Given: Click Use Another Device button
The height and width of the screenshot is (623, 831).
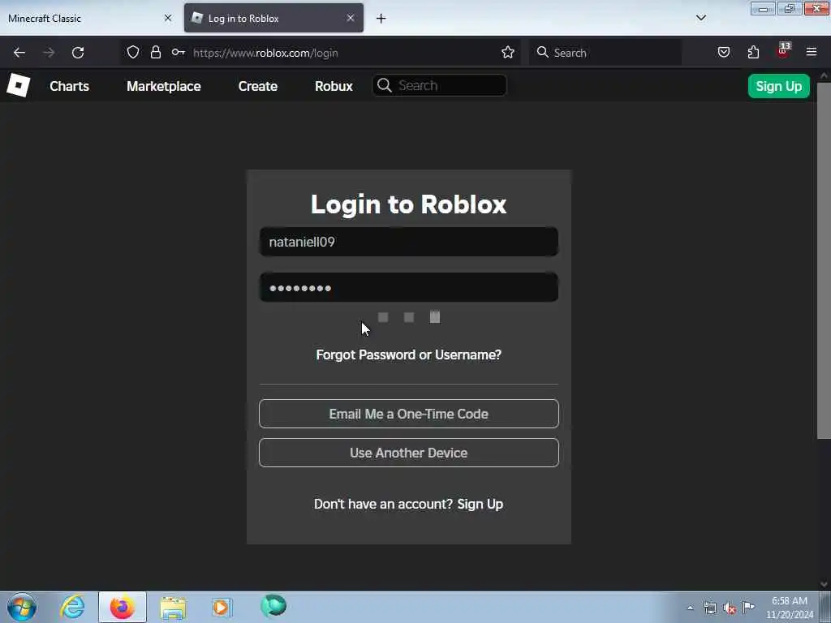Looking at the screenshot, I should coord(409,453).
